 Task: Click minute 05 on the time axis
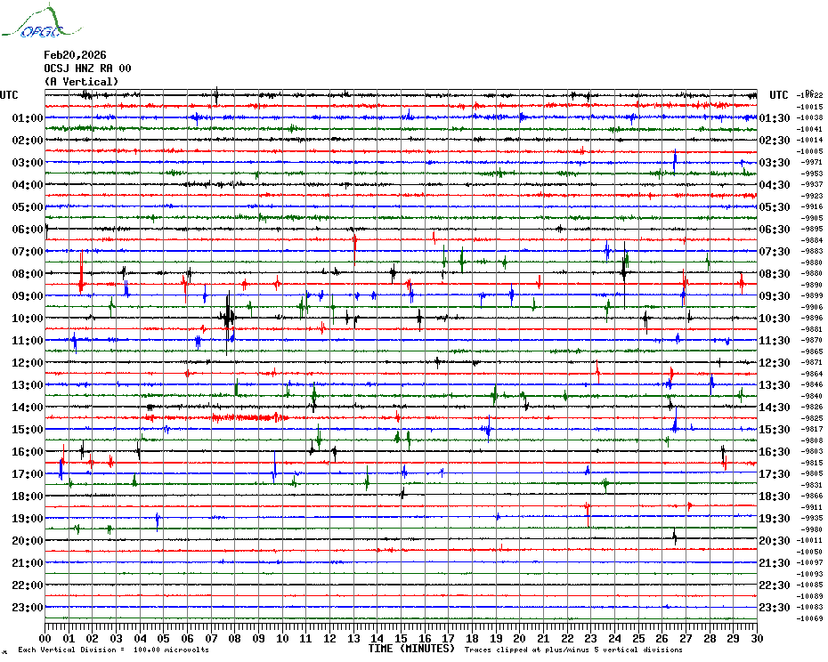click(164, 638)
